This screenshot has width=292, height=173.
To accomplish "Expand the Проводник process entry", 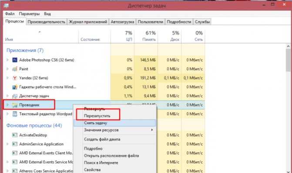I will click(x=8, y=105).
